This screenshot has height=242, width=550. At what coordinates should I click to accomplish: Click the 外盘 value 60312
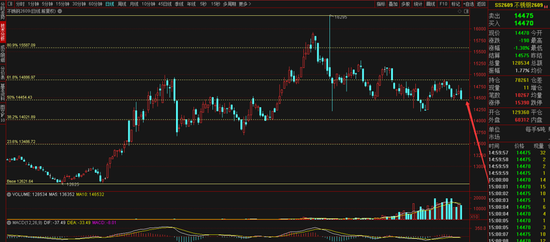522,120
